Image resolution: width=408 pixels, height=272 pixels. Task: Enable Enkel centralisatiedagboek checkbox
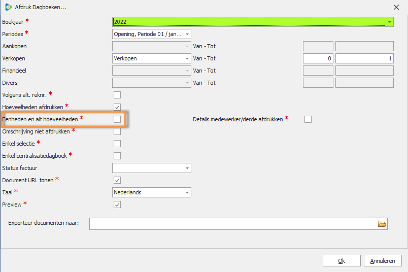point(117,156)
